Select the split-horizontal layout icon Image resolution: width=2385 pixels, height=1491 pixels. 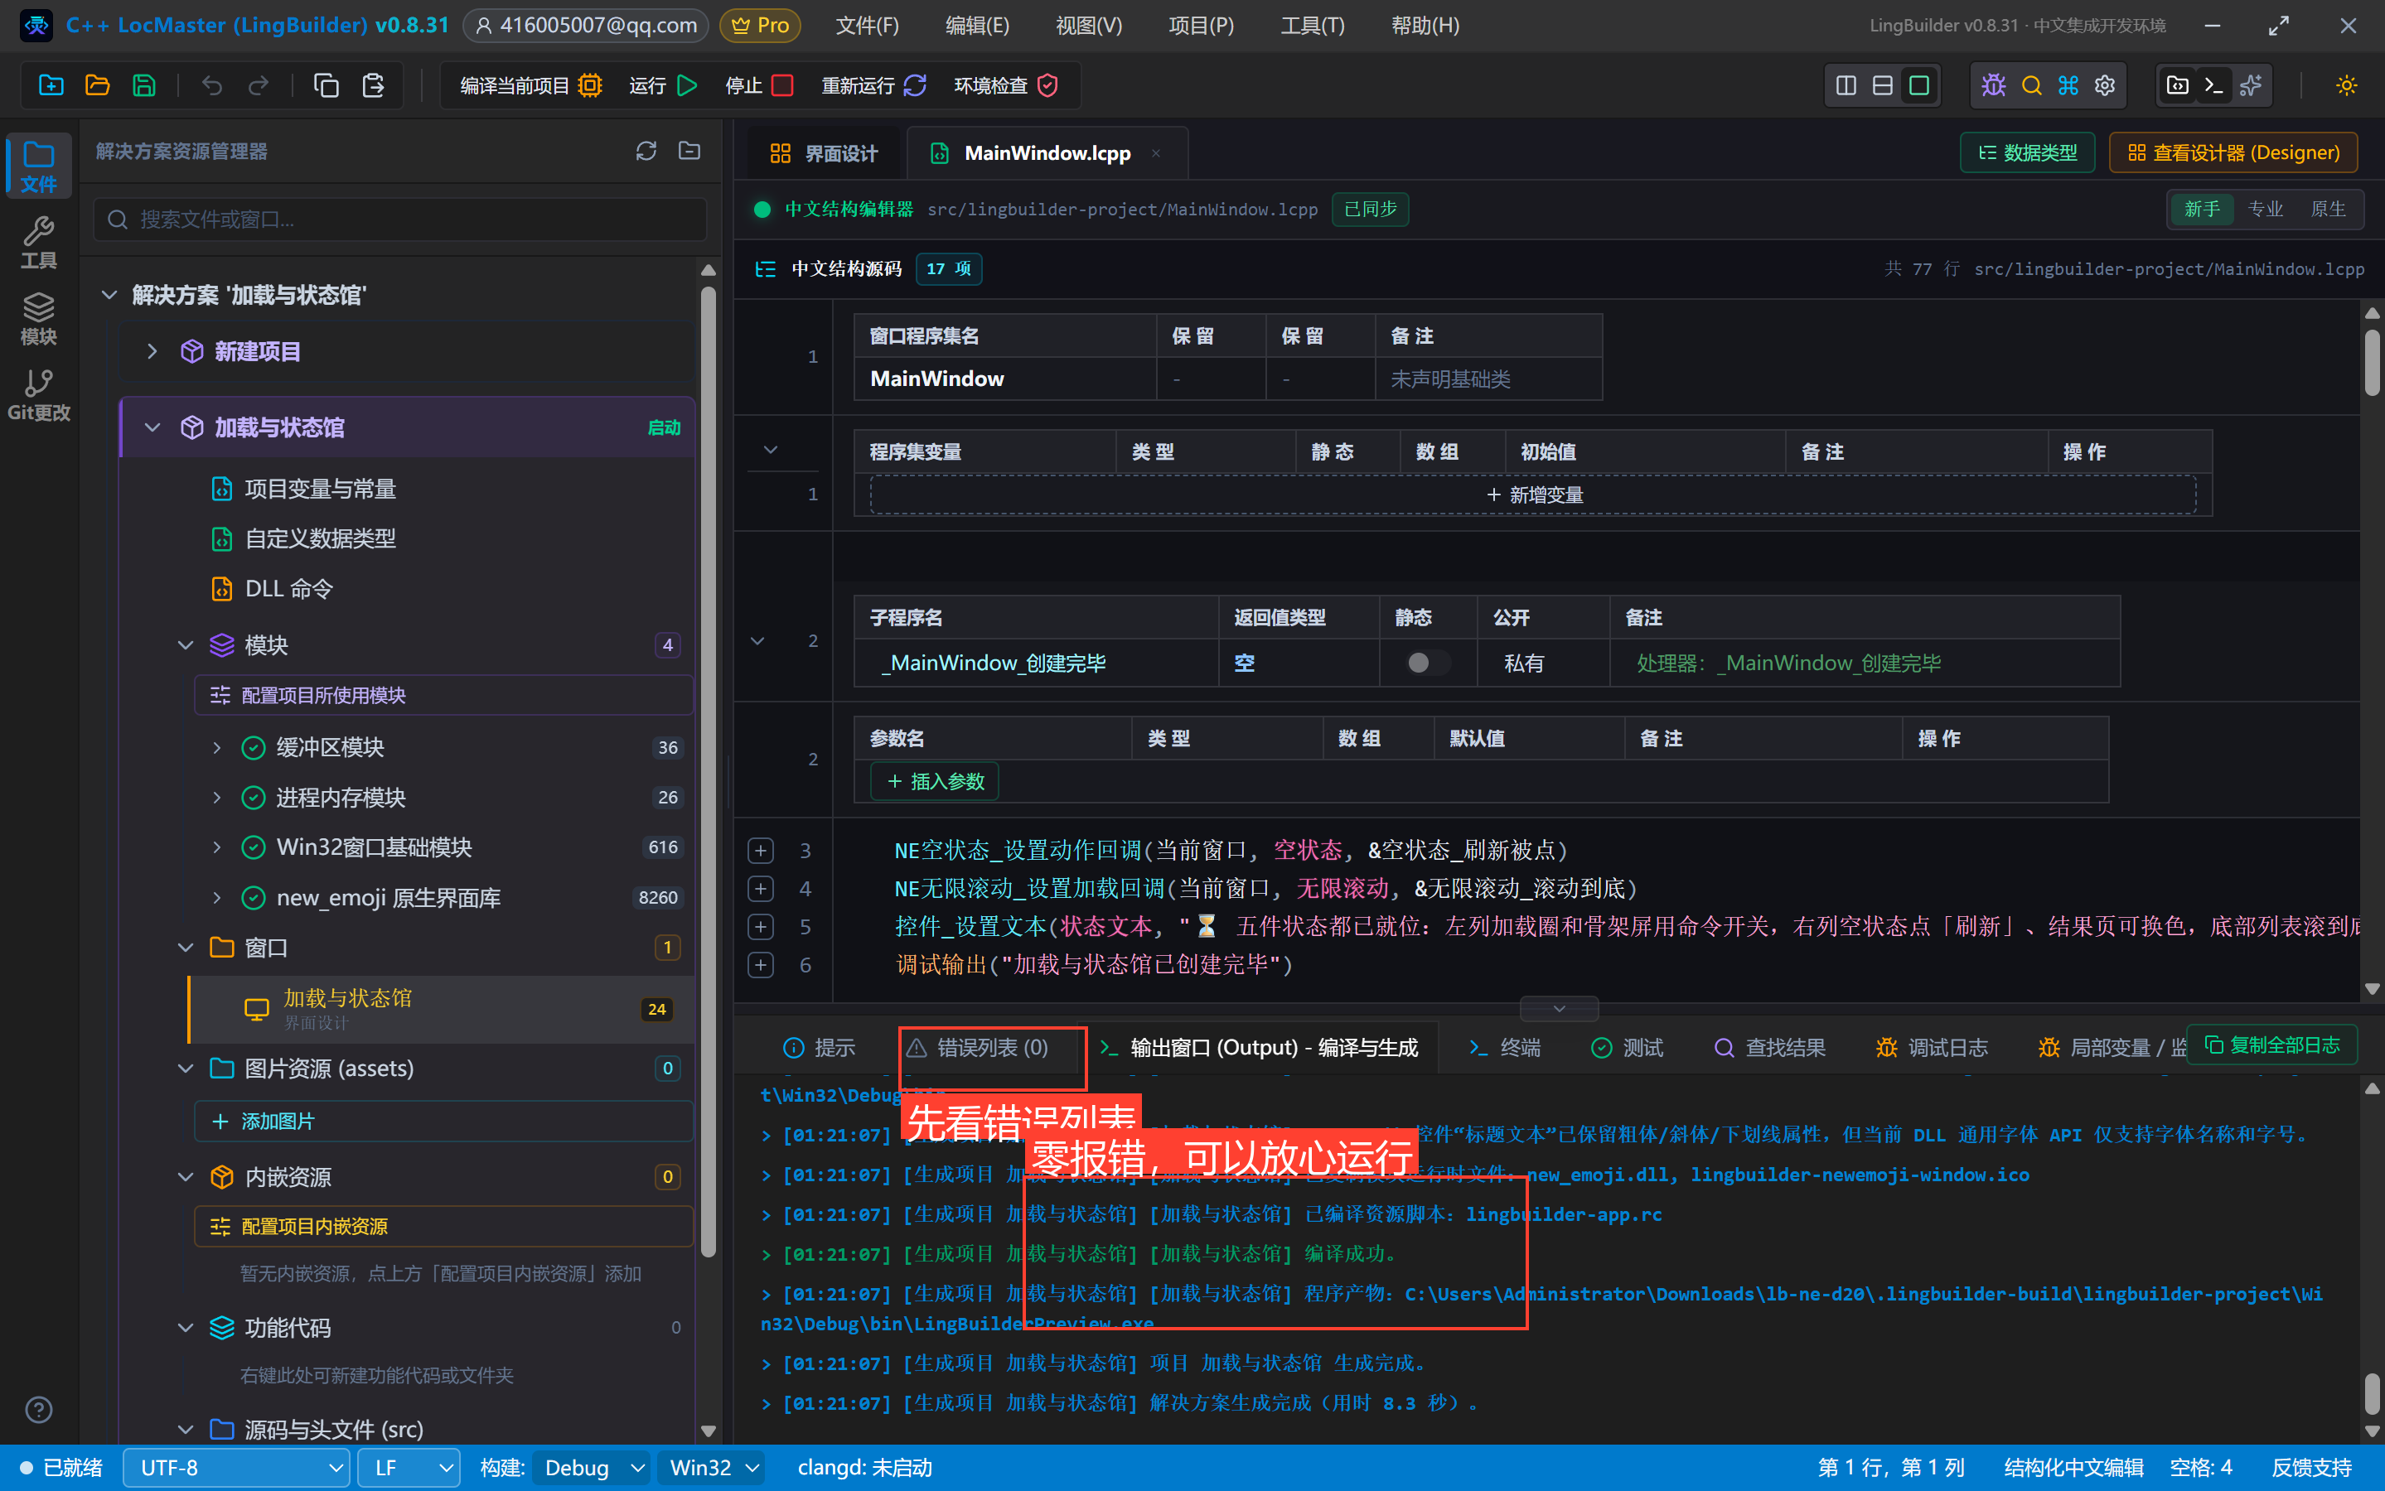click(x=1883, y=86)
